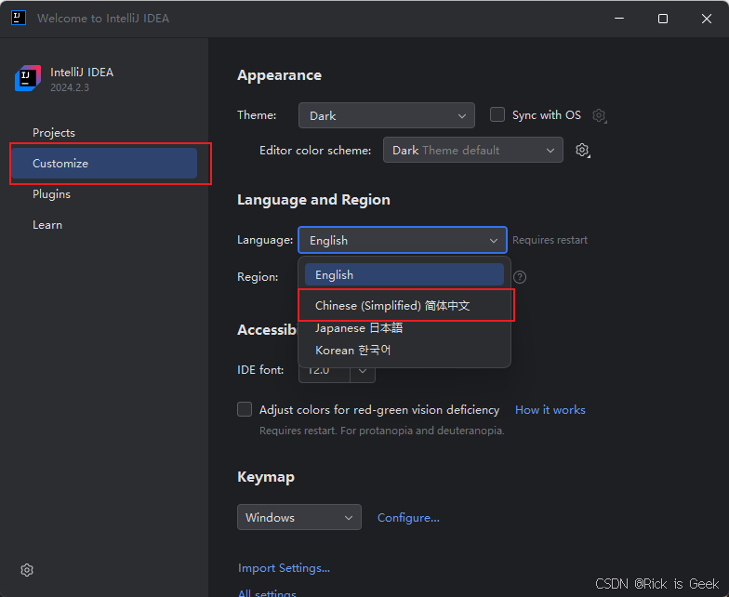Image resolution: width=729 pixels, height=597 pixels.
Task: Open the IDE font size dropdown arrow
Action: pyautogui.click(x=363, y=370)
